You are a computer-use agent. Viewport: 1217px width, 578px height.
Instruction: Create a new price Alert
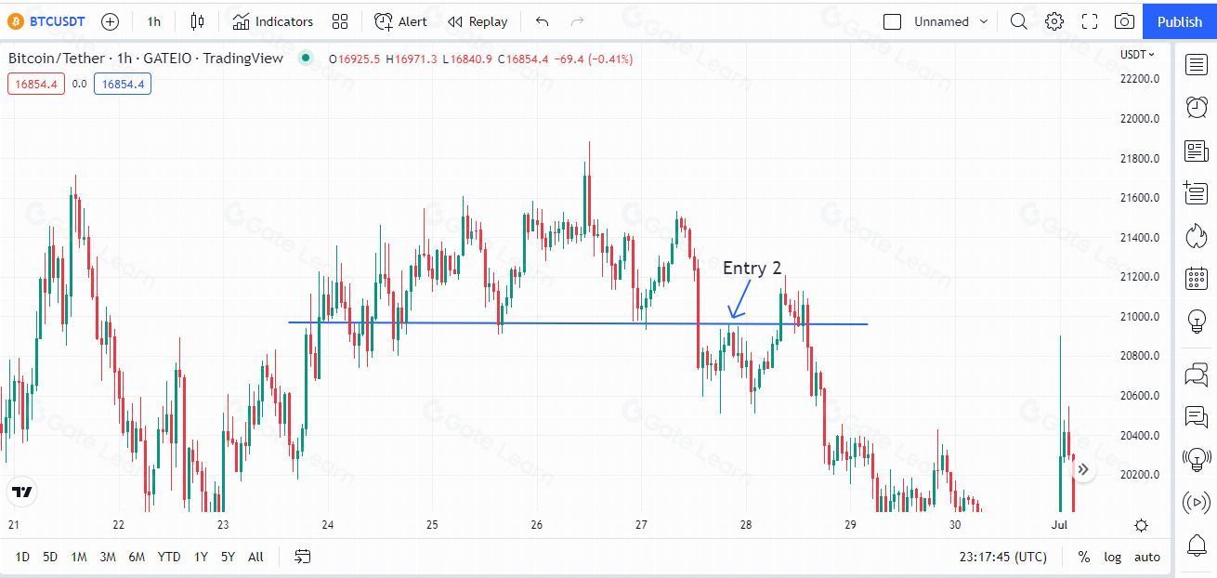(x=400, y=21)
